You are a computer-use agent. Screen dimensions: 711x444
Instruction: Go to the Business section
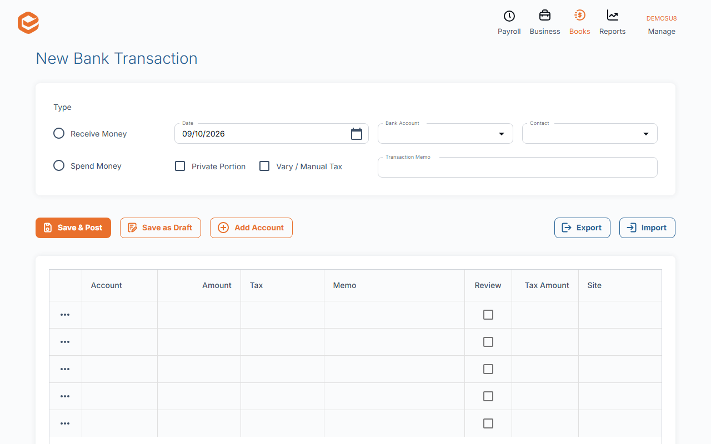coord(545,23)
